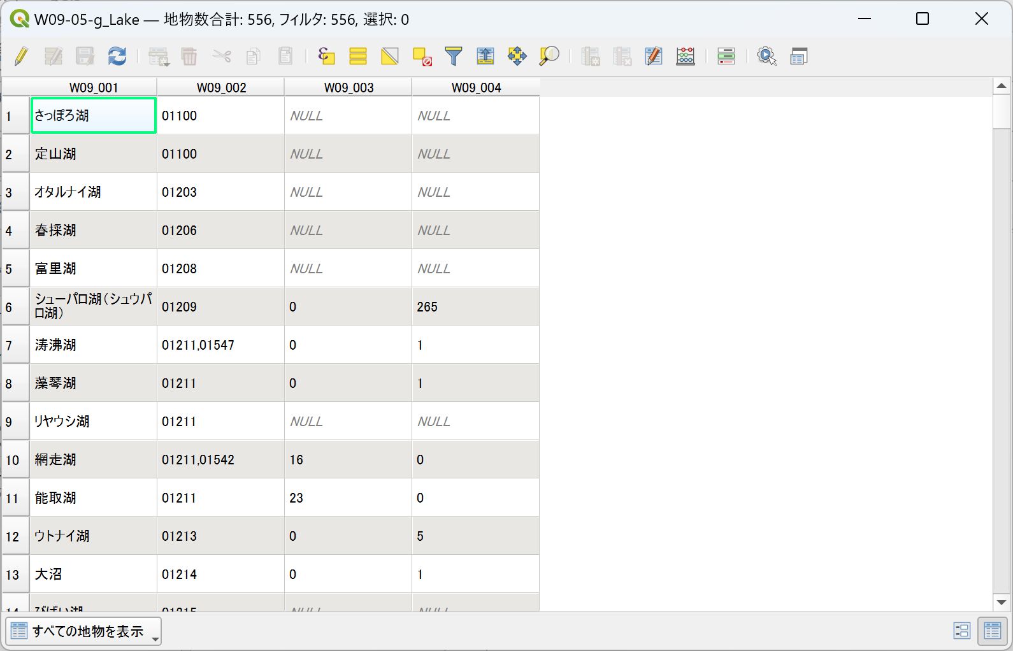Open conditional formatting icon
1013x651 pixels.
point(726,56)
